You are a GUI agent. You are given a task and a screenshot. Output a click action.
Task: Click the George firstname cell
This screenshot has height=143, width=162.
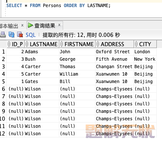coord(77,59)
